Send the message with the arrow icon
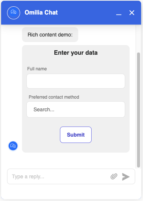The image size is (143, 201). coord(126,177)
